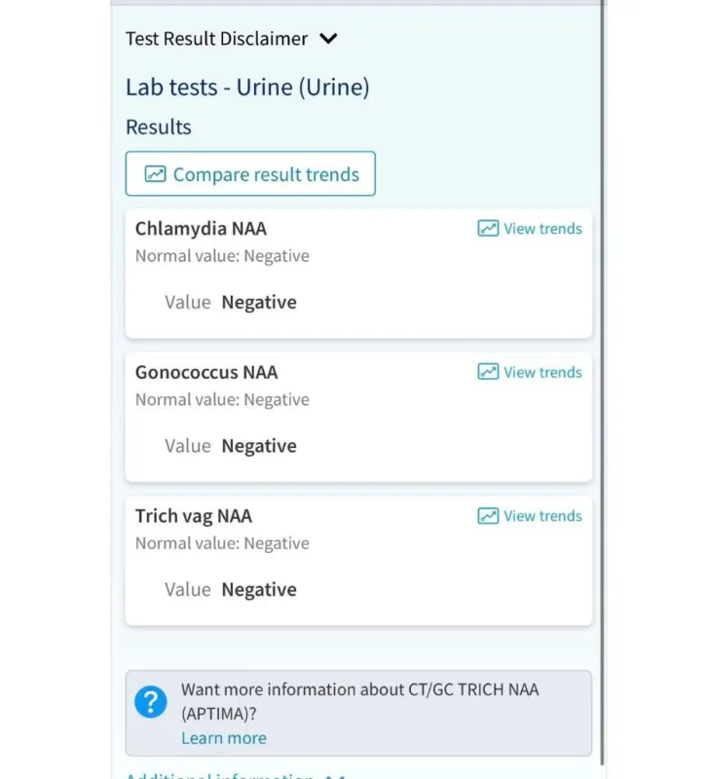Viewport: 707px width, 779px height.
Task: Click the Trich vag NAA trends chart icon
Action: (x=488, y=516)
